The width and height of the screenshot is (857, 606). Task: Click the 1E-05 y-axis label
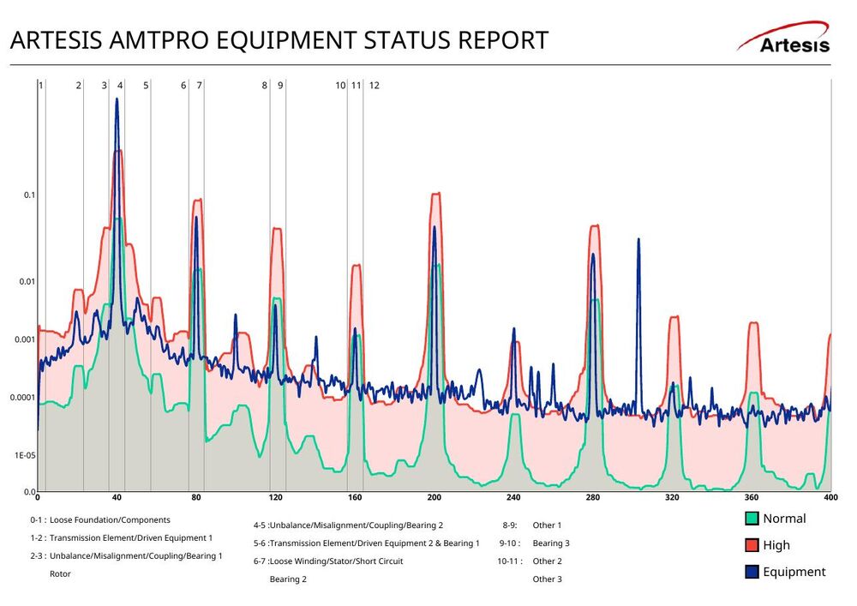25,455
